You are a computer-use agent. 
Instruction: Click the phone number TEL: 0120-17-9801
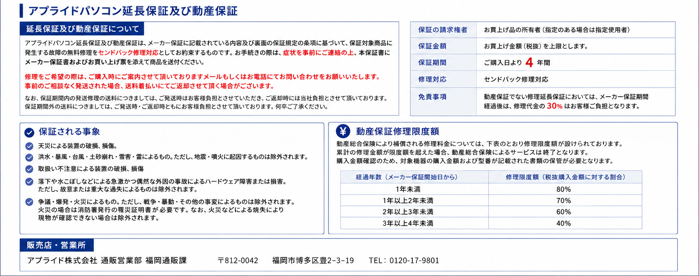[x=404, y=261]
